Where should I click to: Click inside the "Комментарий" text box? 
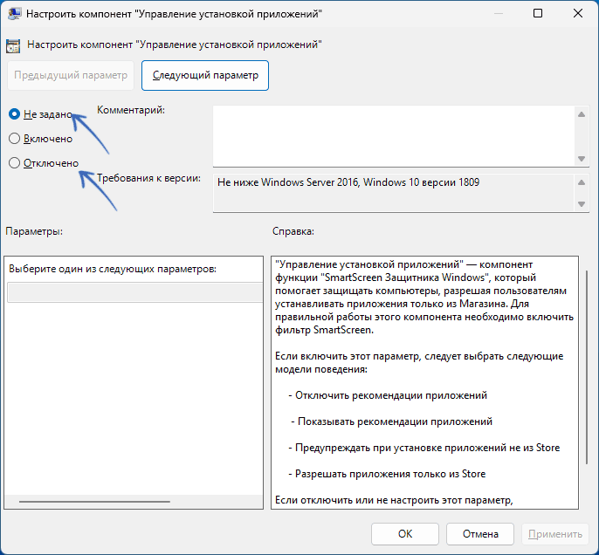tap(394, 136)
